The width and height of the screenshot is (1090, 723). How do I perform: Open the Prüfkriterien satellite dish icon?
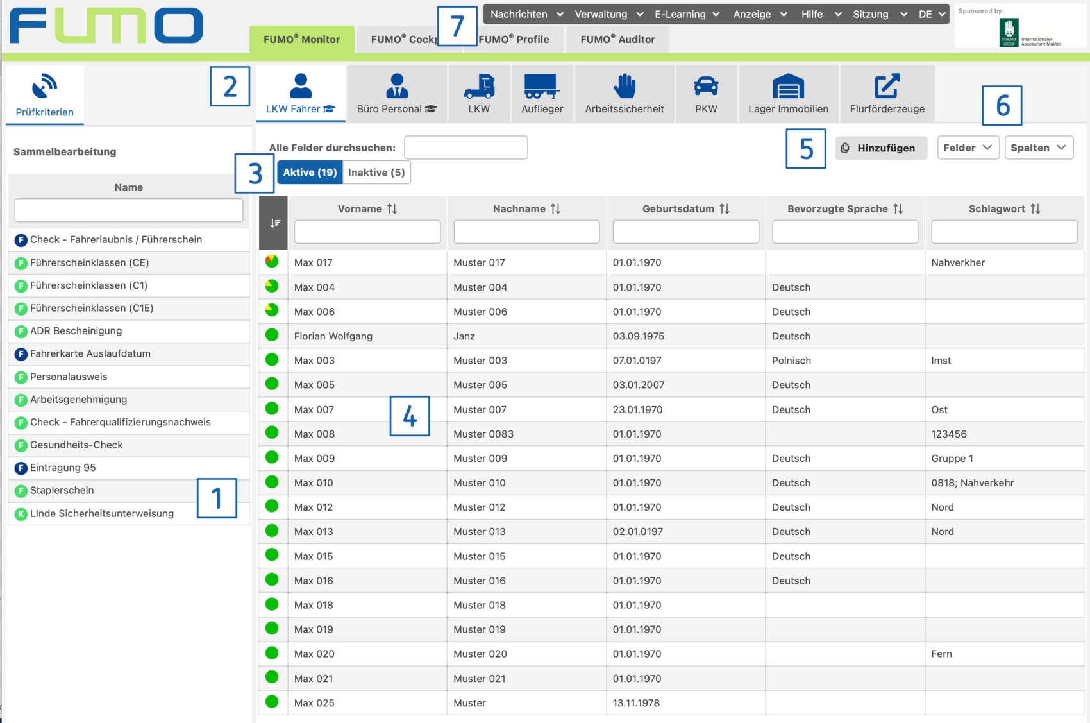tap(44, 87)
